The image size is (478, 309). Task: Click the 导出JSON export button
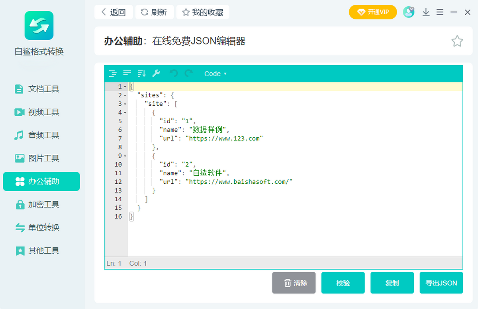tap(441, 283)
